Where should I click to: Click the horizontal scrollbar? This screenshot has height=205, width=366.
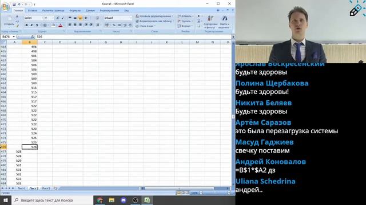179,188
